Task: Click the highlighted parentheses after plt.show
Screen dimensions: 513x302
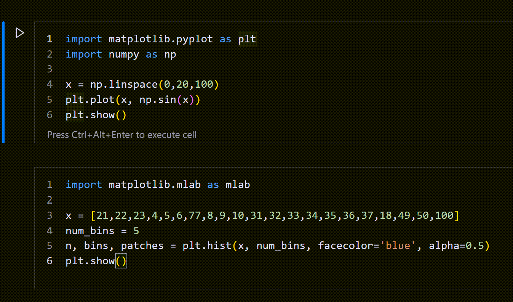Action: (122, 261)
